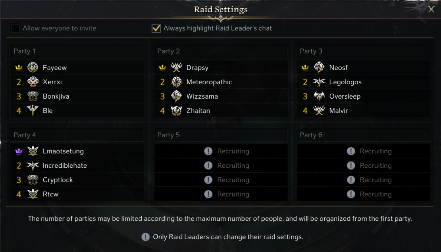The image size is (441, 252).
Task: Close the Raid Settings window
Action: (x=431, y=9)
